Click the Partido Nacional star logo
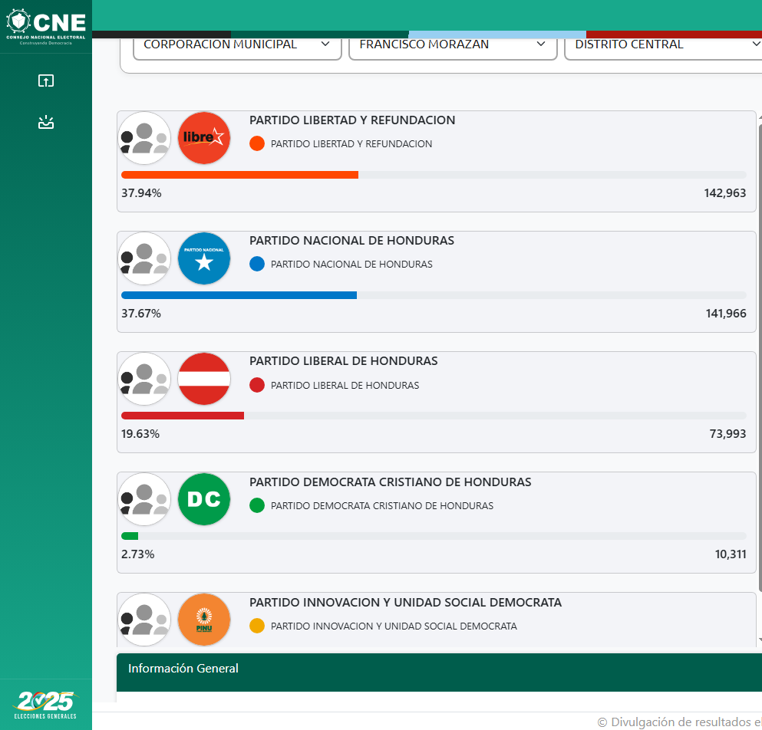 pyautogui.click(x=203, y=258)
